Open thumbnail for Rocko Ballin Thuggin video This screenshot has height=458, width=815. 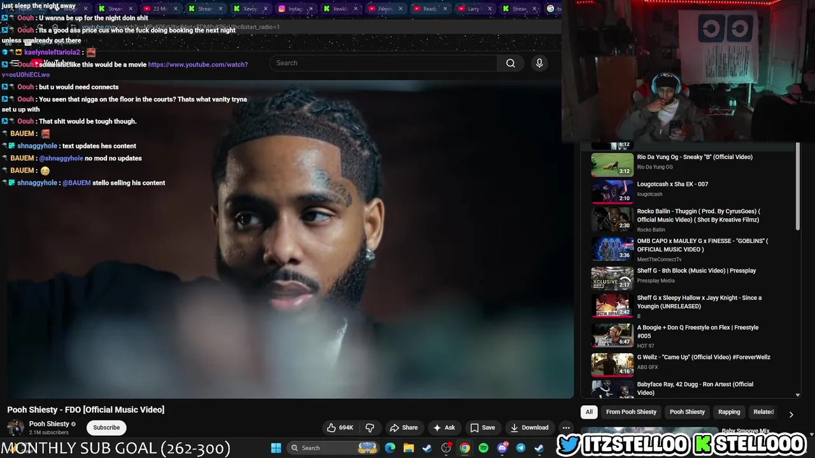click(x=612, y=219)
